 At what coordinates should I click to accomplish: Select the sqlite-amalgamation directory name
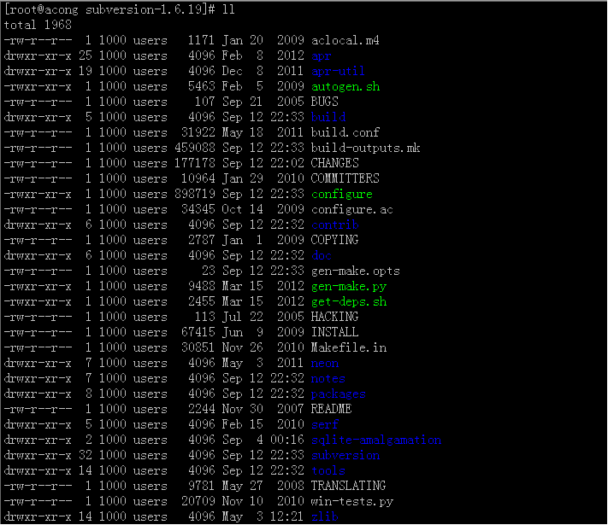(376, 440)
